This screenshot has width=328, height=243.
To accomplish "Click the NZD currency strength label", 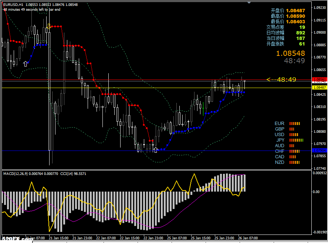I will (x=280, y=162).
